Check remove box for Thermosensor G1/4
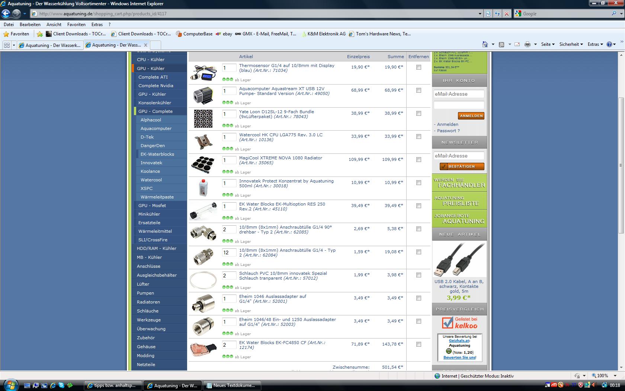 point(419,67)
